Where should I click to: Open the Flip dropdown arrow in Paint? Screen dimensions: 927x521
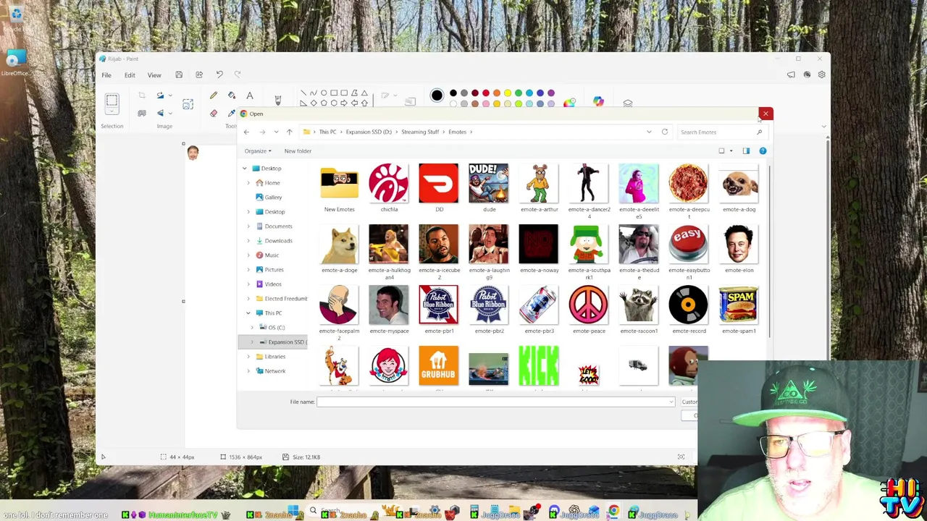tap(169, 113)
